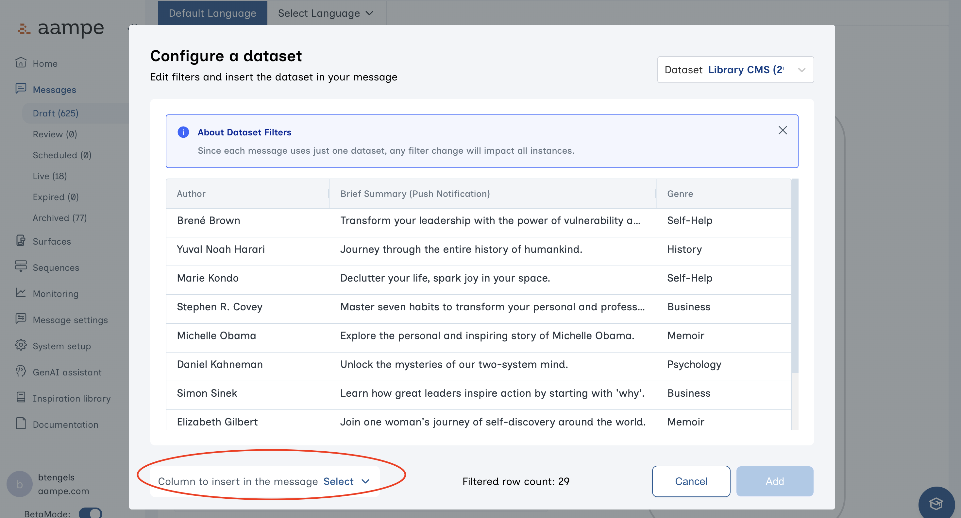Click the System setup gear icon
The height and width of the screenshot is (518, 961).
pyautogui.click(x=21, y=345)
